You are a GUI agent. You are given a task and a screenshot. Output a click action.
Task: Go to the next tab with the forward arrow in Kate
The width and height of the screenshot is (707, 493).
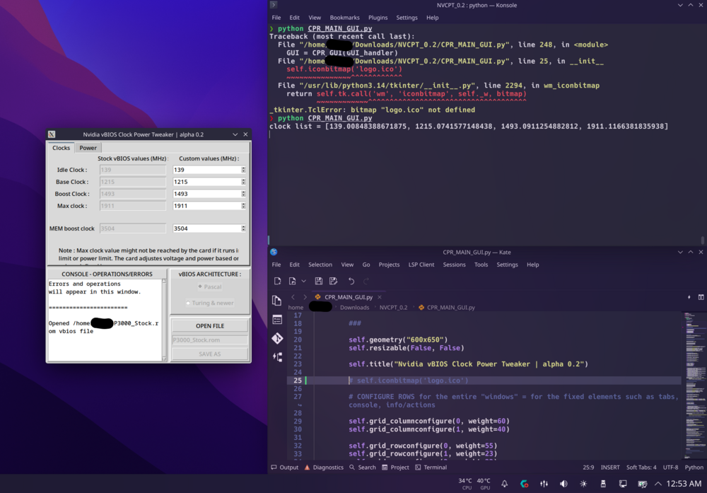[305, 297]
